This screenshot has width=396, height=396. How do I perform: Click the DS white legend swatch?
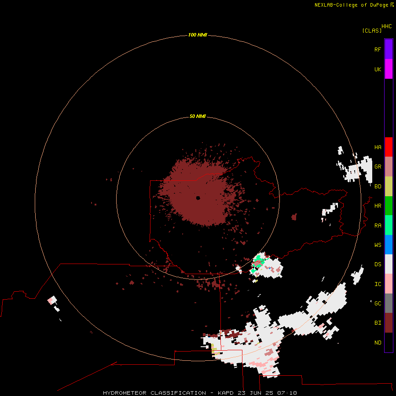[x=389, y=264]
